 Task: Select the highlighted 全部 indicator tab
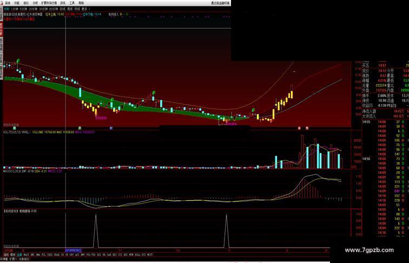(19, 255)
